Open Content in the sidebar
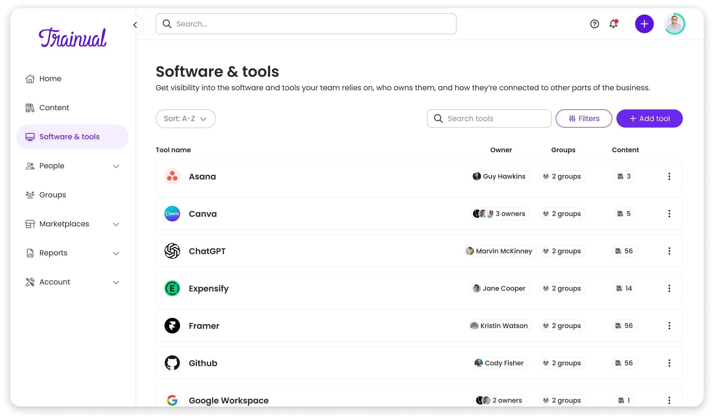714x419 pixels. coord(54,108)
